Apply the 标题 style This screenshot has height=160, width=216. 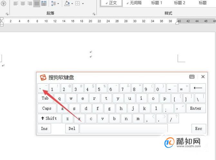pyautogui.click(x=202, y=3)
